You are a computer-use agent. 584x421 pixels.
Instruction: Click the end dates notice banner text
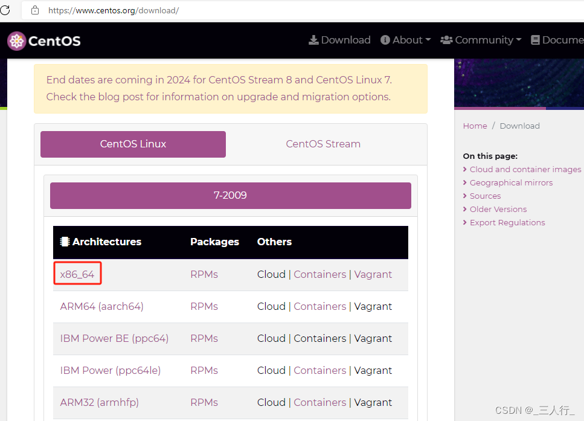[x=219, y=88]
